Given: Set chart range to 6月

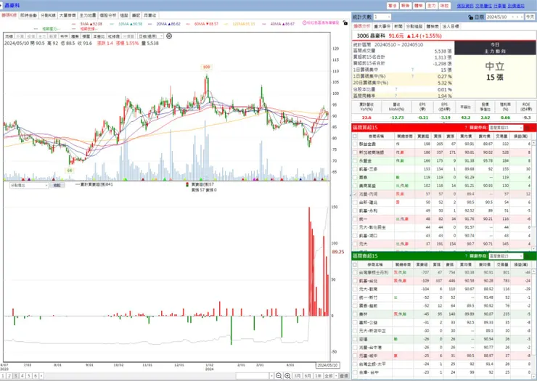Looking at the screenshot, I should tap(308, 376).
